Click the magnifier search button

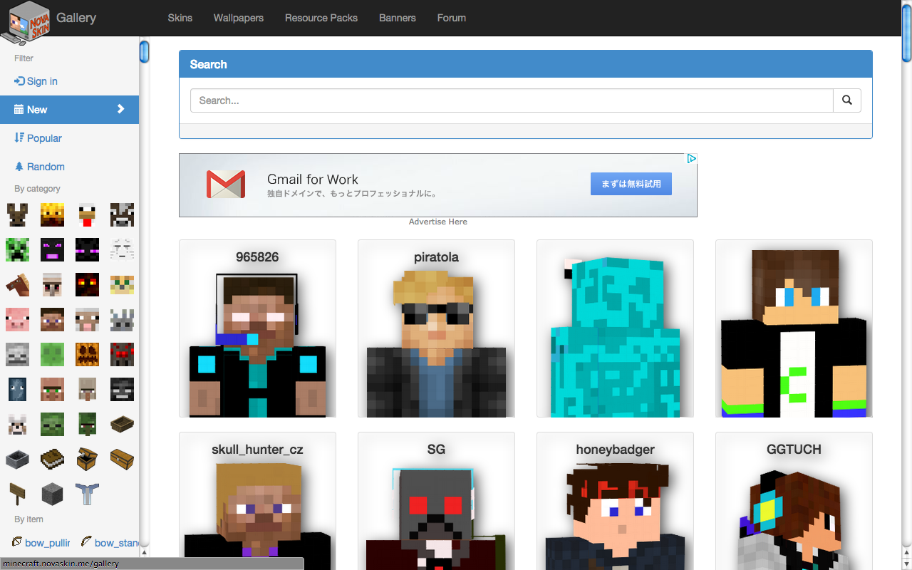[847, 100]
